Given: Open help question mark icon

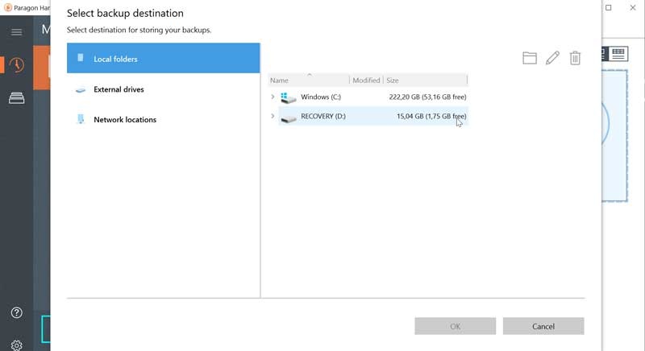Looking at the screenshot, I should (x=16, y=312).
